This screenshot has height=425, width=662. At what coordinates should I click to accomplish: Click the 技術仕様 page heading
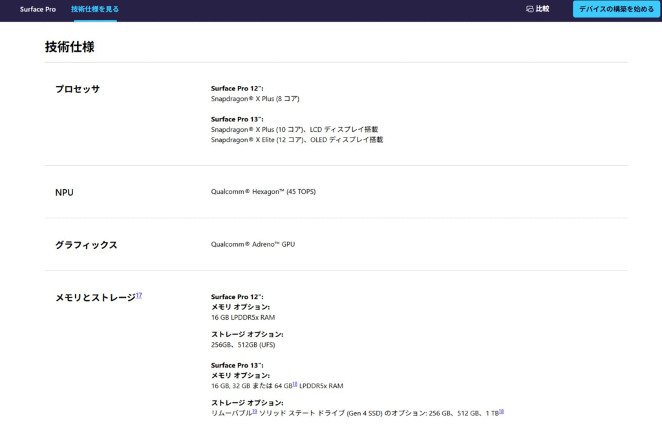(70, 47)
